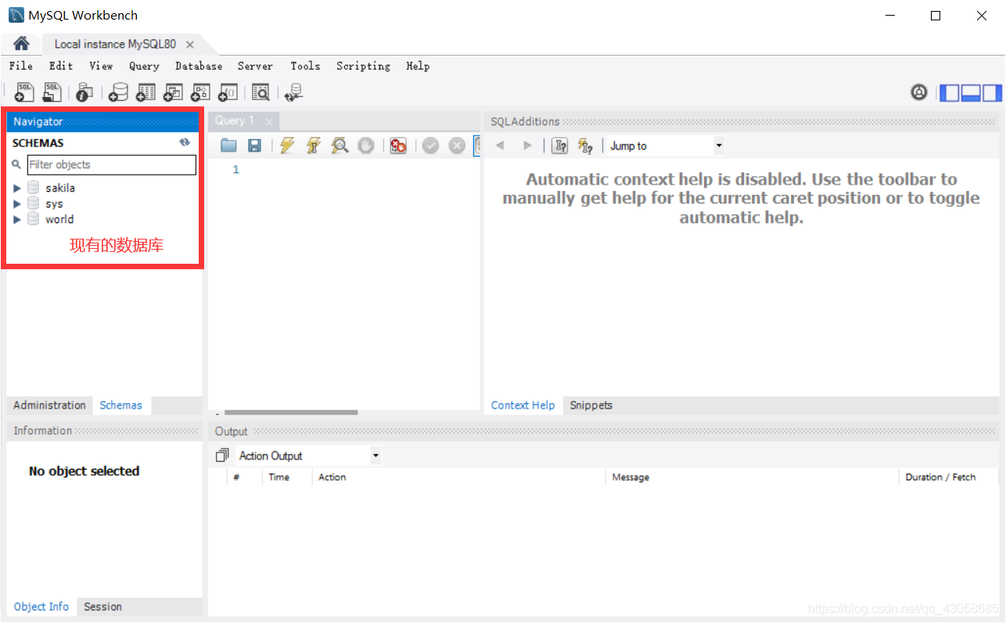Select the Query 1 tab
Viewport: 1006px width, 623px height.
235,121
